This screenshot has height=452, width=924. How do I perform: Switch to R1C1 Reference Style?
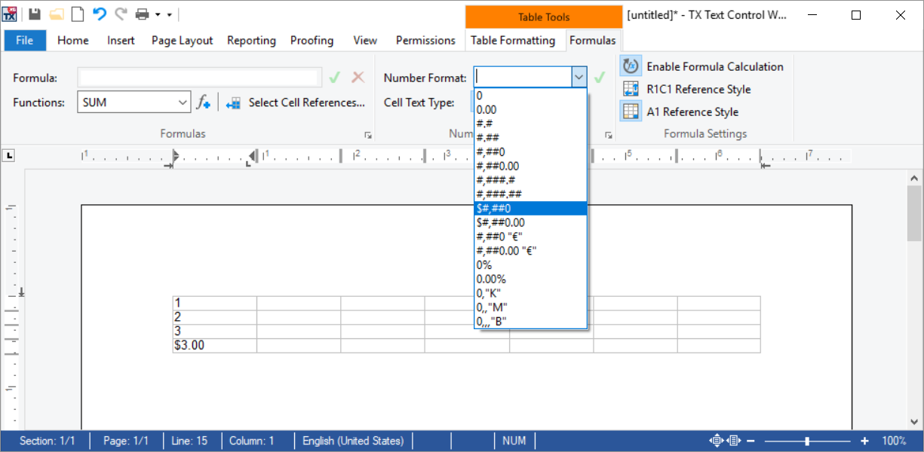686,89
